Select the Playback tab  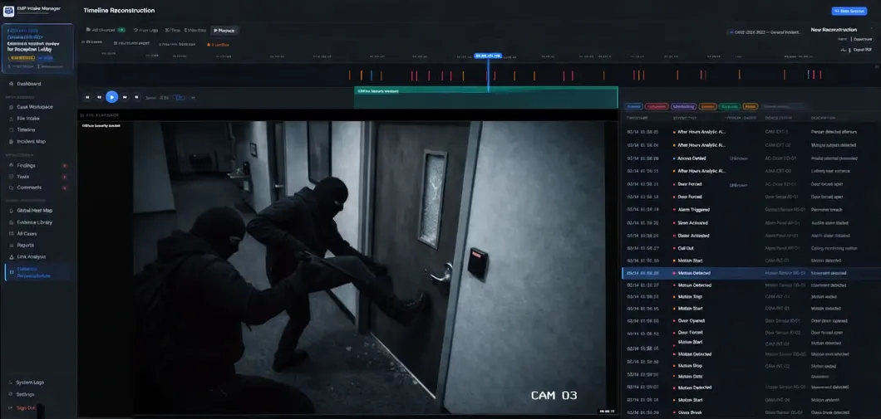(224, 31)
